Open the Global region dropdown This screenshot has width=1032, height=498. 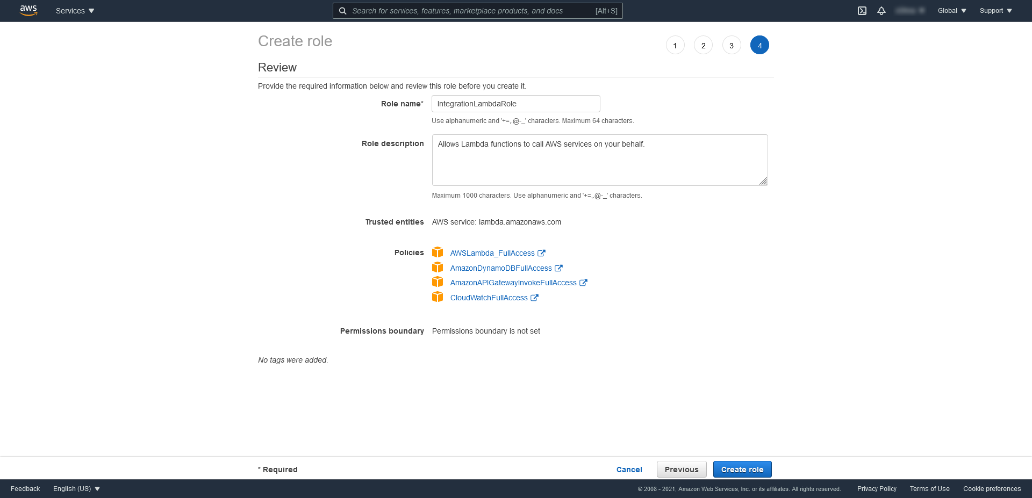(952, 11)
